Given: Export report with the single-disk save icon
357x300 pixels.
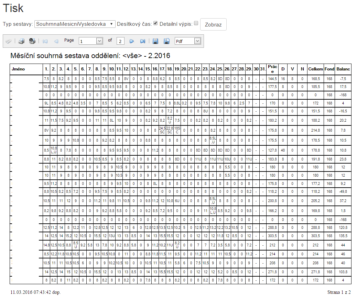Looking at the screenshot, I should (x=155, y=41).
